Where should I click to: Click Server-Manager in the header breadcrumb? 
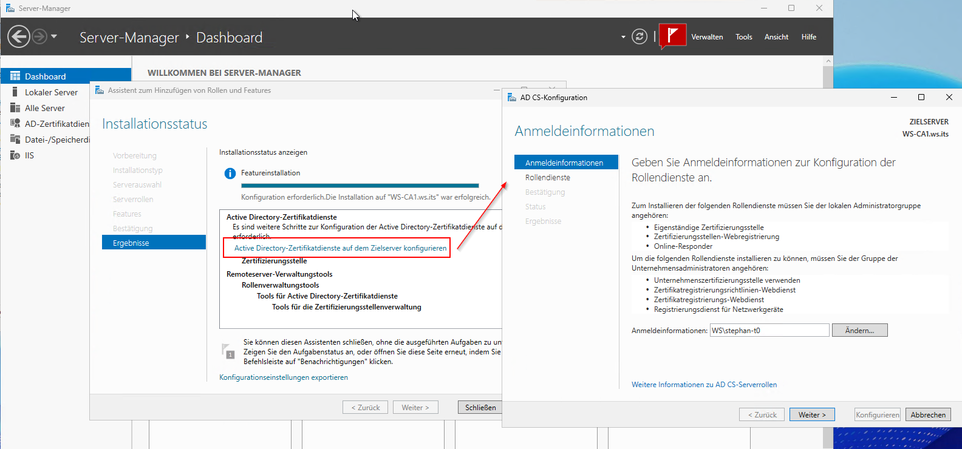129,38
